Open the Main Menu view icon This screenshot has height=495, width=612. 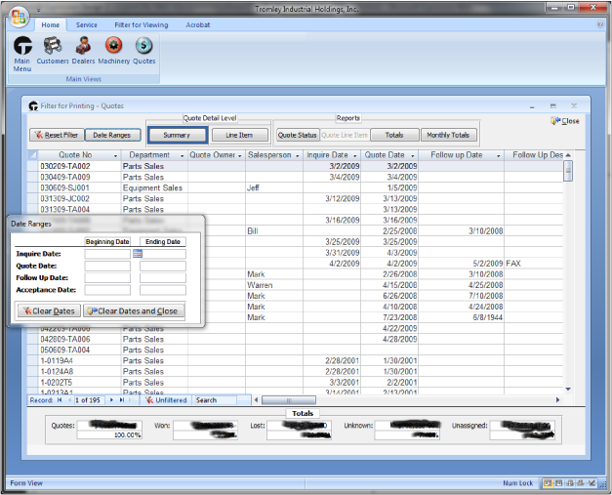point(22,54)
